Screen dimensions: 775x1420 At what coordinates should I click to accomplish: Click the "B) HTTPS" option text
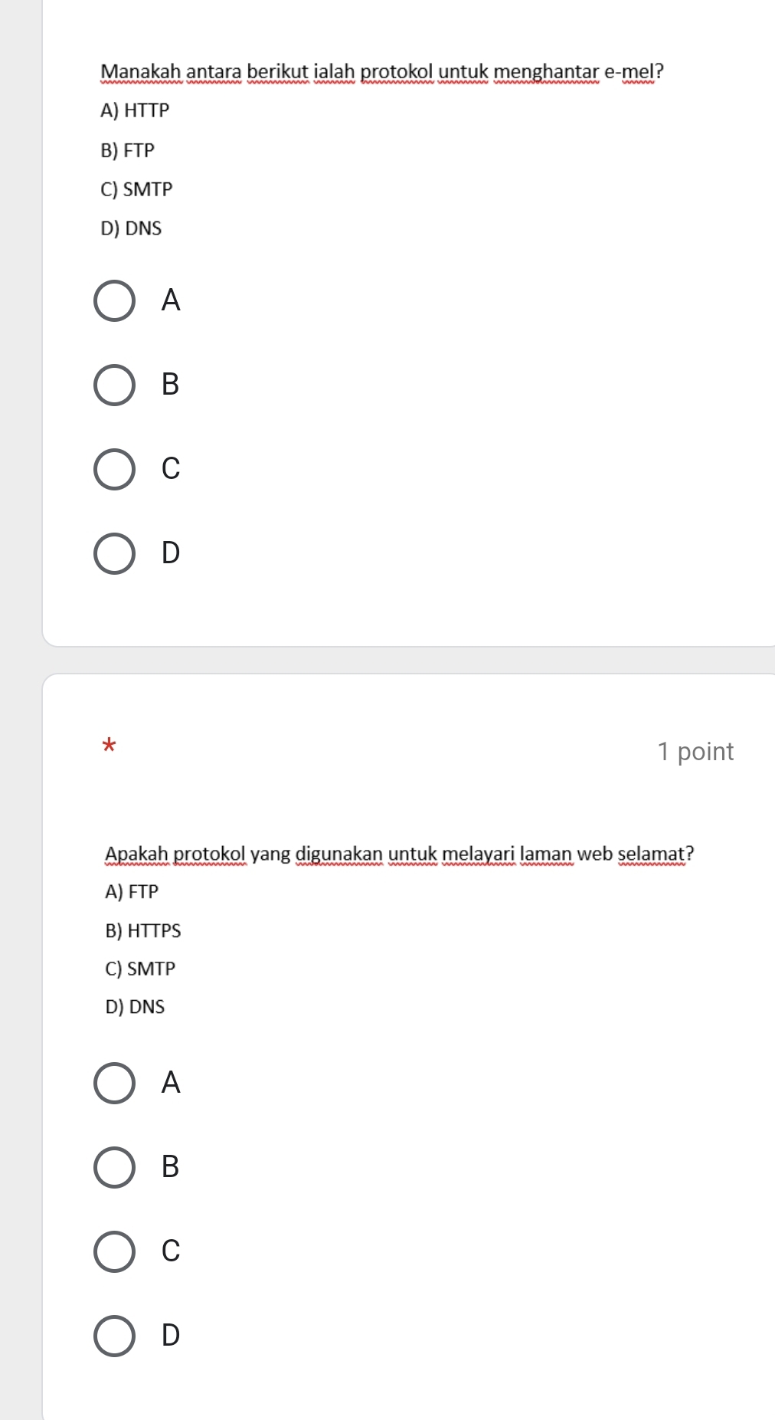(x=143, y=931)
